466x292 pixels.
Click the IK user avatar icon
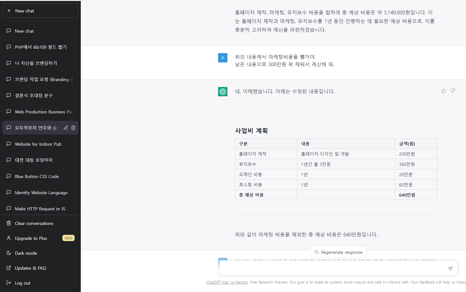[223, 58]
